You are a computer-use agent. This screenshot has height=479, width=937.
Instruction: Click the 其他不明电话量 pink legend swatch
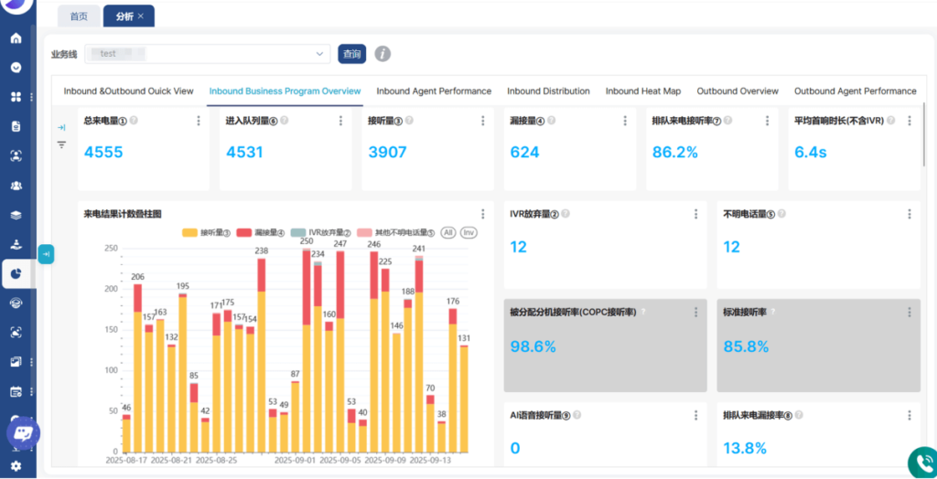(x=364, y=232)
